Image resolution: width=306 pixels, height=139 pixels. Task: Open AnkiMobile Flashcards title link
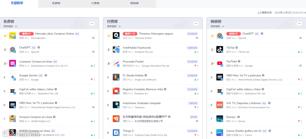[137, 48]
